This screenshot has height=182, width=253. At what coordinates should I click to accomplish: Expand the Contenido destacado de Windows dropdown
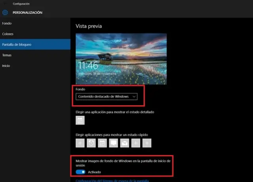tap(107, 96)
